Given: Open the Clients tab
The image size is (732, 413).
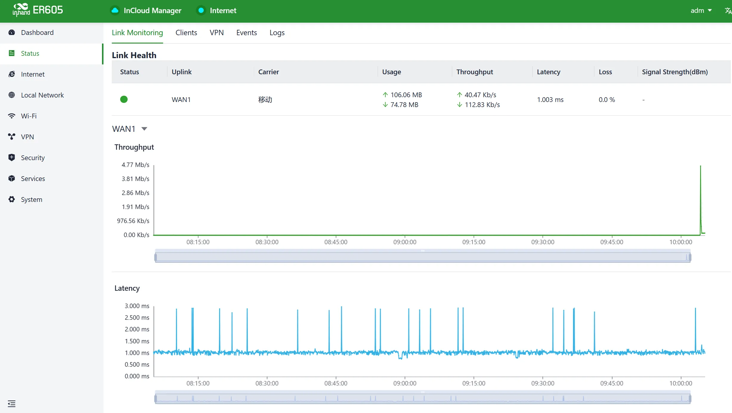Looking at the screenshot, I should point(186,33).
